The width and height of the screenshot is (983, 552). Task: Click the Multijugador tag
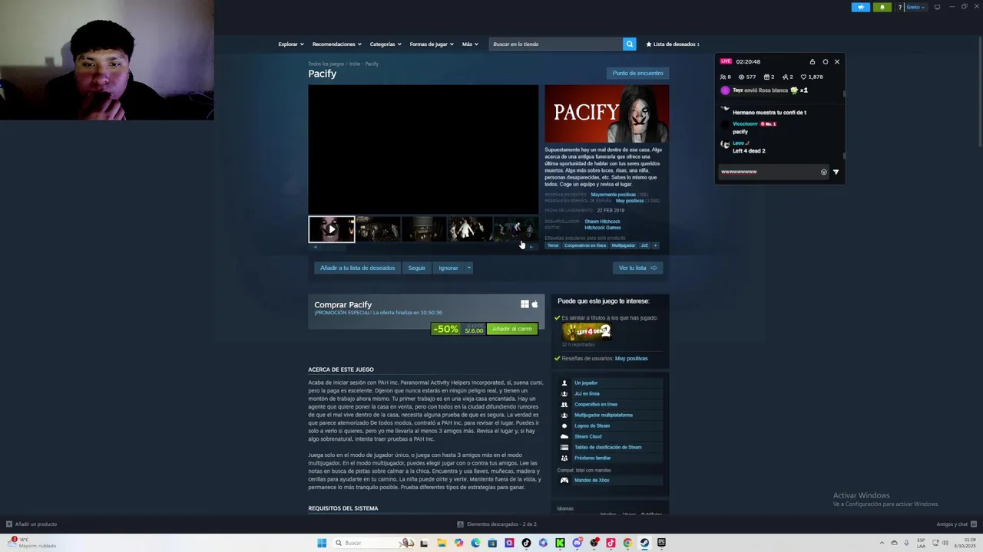tap(624, 245)
